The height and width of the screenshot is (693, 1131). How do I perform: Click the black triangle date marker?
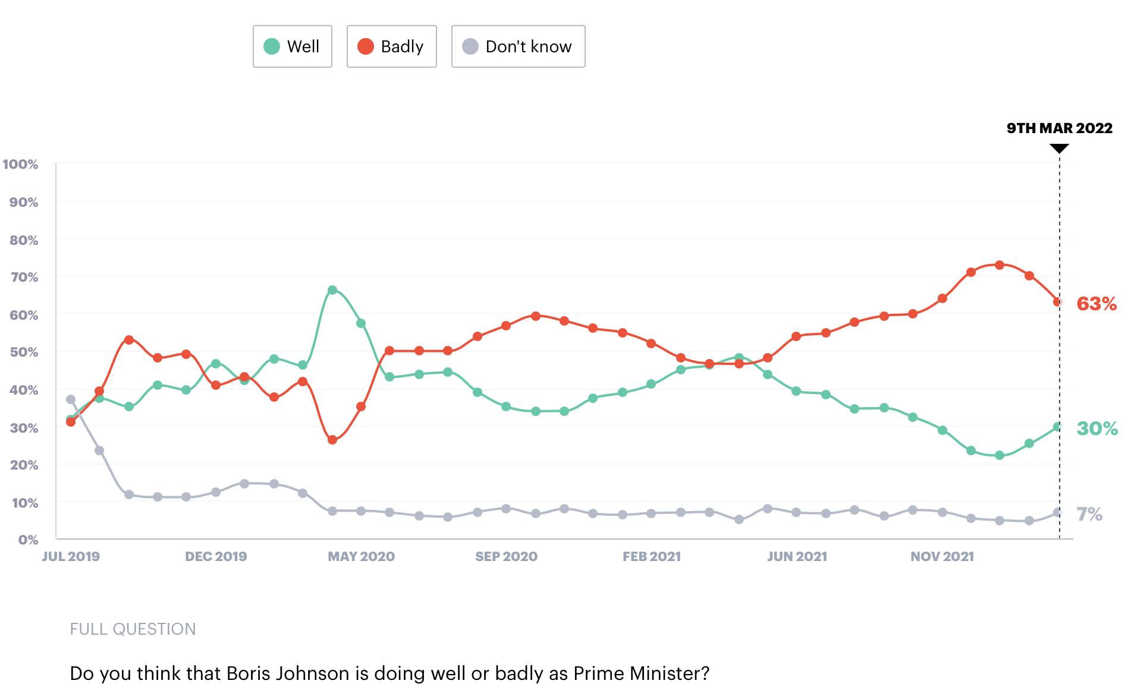click(1059, 149)
